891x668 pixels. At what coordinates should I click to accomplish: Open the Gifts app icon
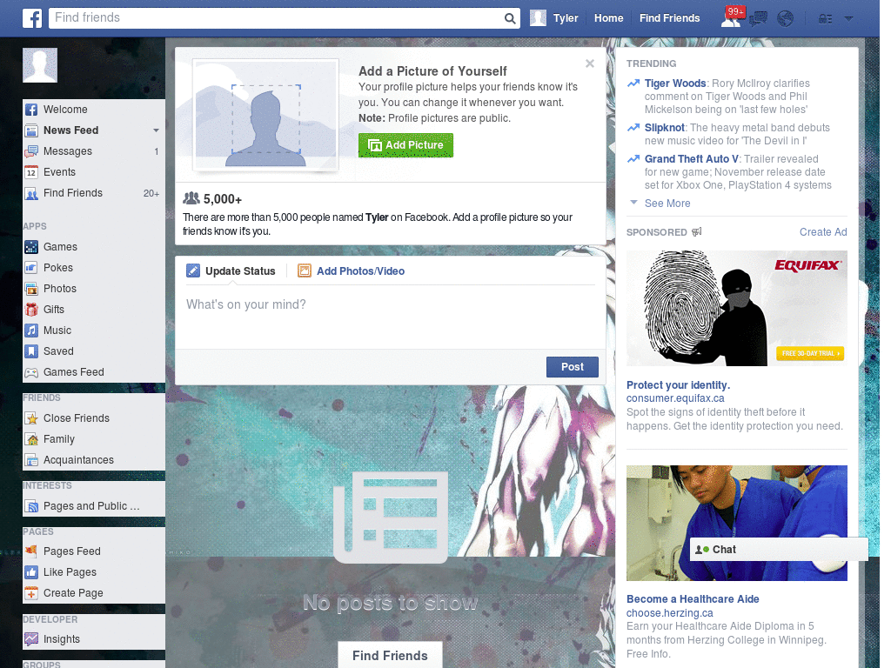(x=31, y=310)
